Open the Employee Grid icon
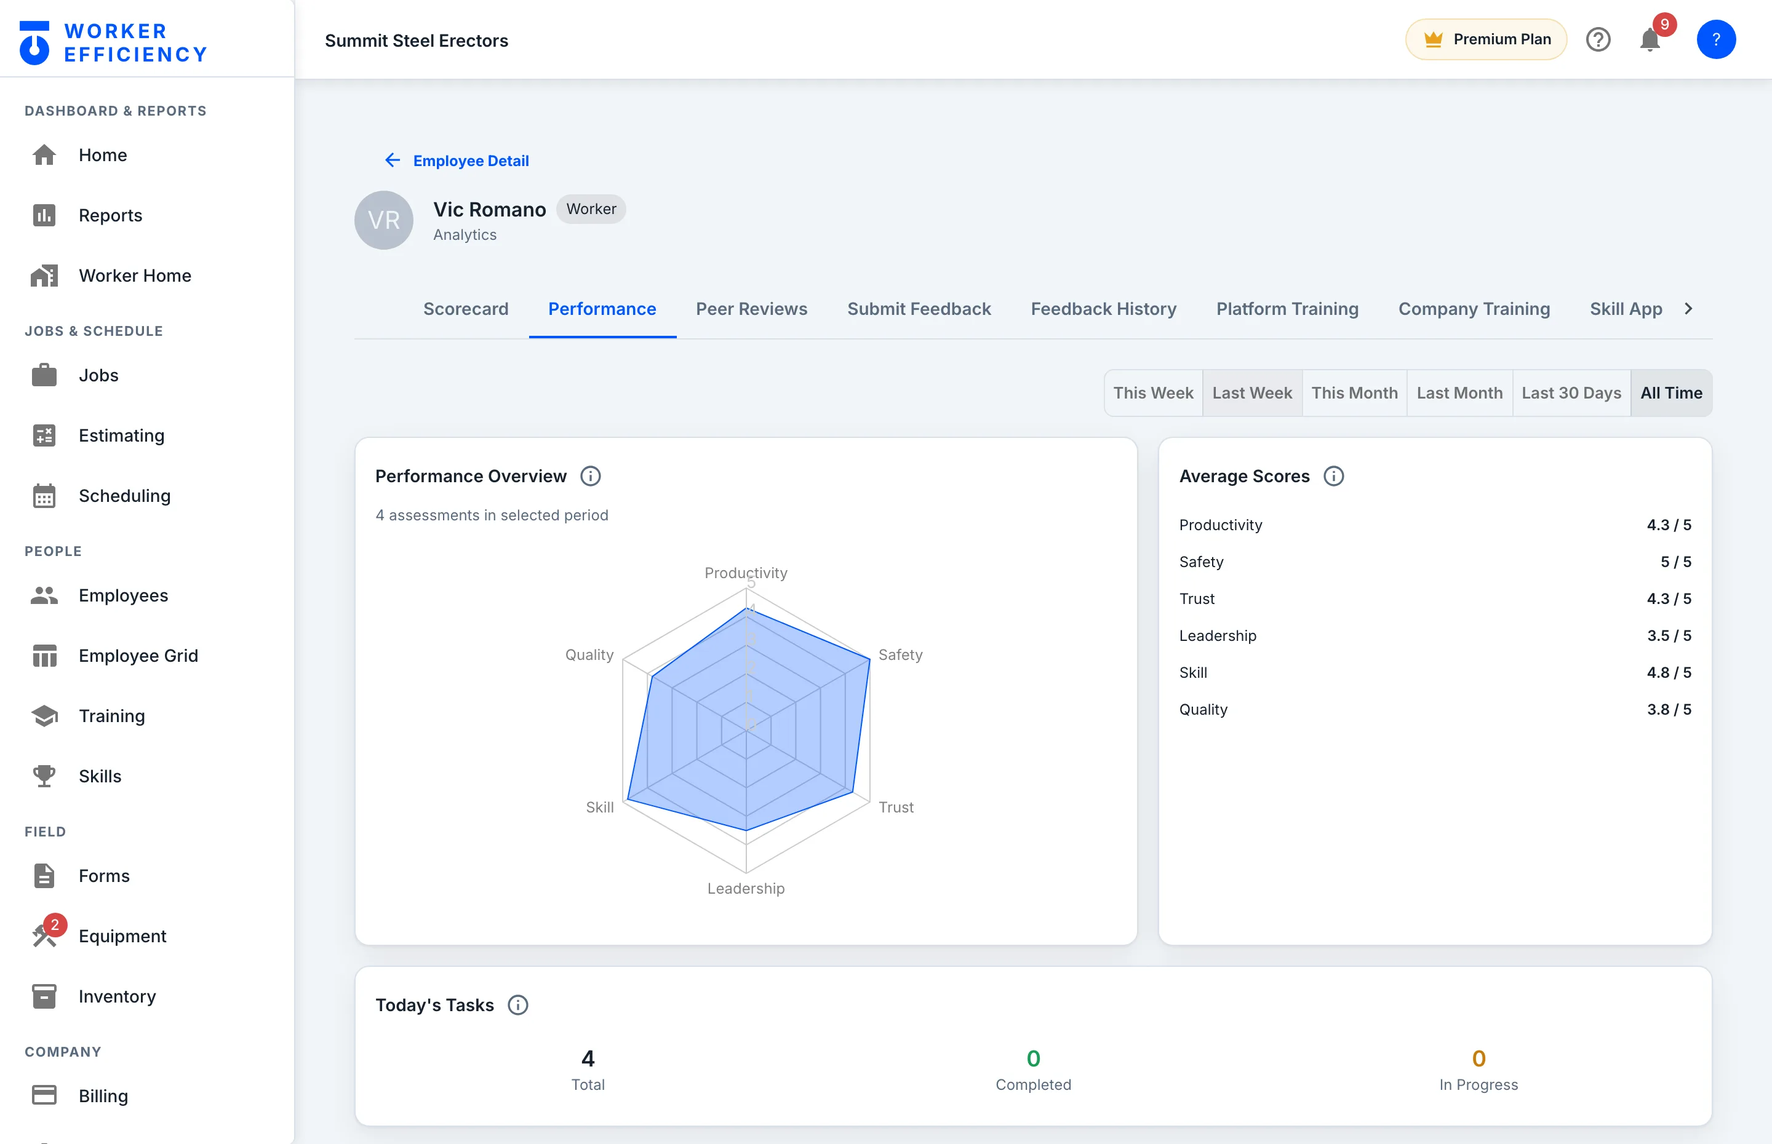 tap(44, 655)
